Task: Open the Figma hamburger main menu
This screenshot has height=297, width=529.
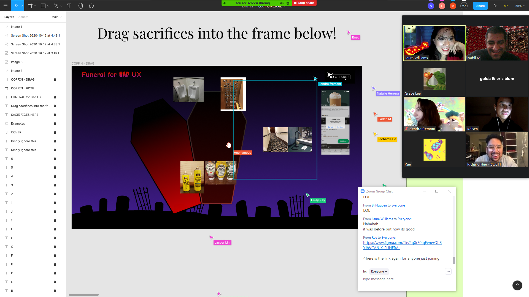Action: pos(6,6)
